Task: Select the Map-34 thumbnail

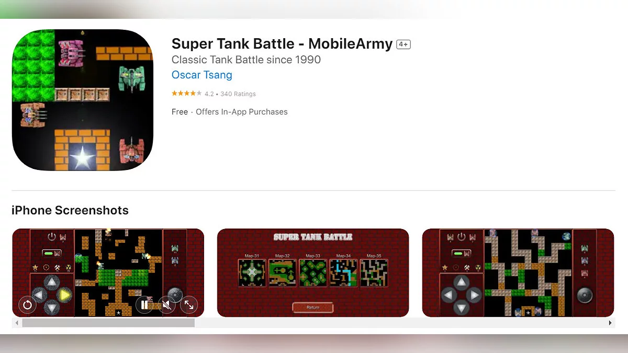Action: (343, 272)
